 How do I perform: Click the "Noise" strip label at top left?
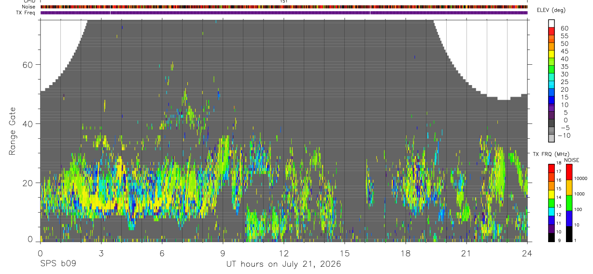[x=29, y=7]
